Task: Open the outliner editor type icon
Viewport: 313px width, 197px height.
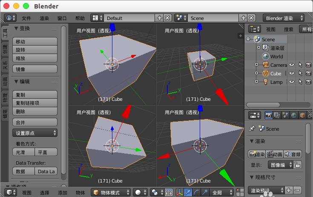Action: click(255, 29)
